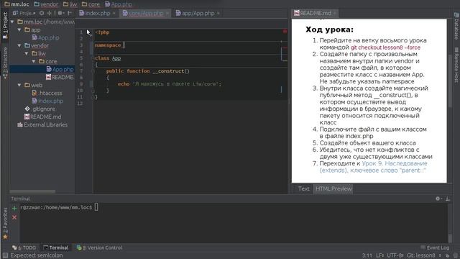Select App.php under the app folder
460x259 pixels.
click(46, 37)
